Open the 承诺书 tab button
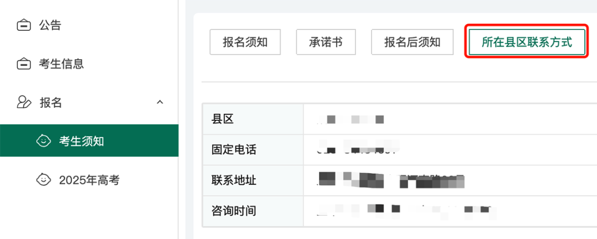 (326, 42)
